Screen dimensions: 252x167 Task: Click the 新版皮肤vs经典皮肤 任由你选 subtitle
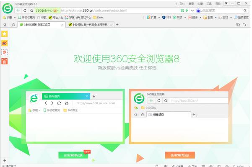click(x=127, y=68)
